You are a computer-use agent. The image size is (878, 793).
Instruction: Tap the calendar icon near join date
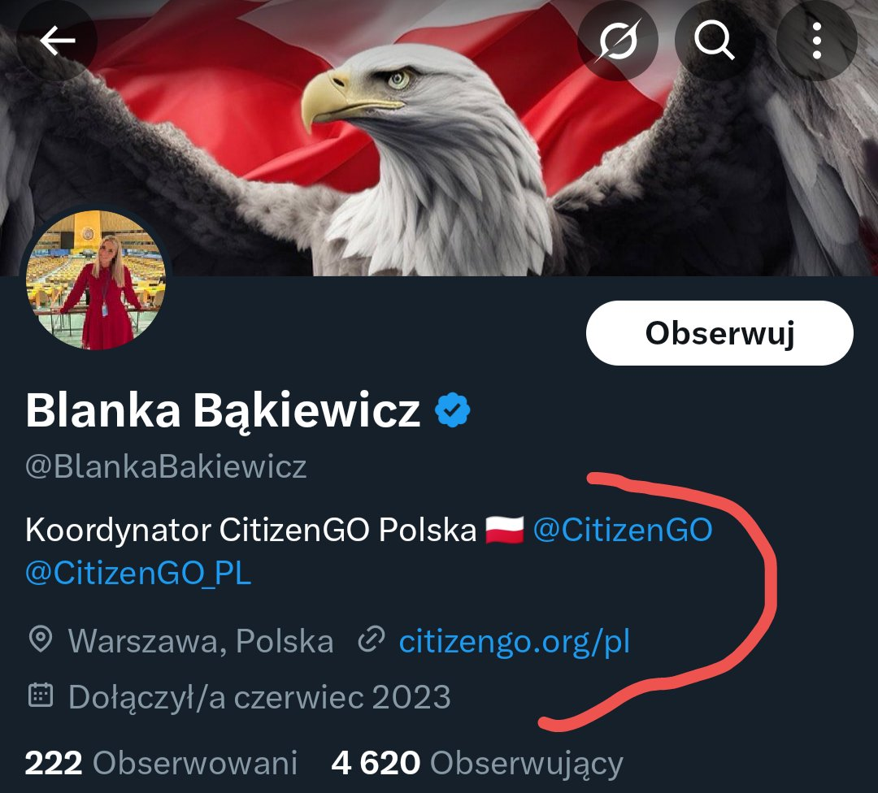coord(41,695)
